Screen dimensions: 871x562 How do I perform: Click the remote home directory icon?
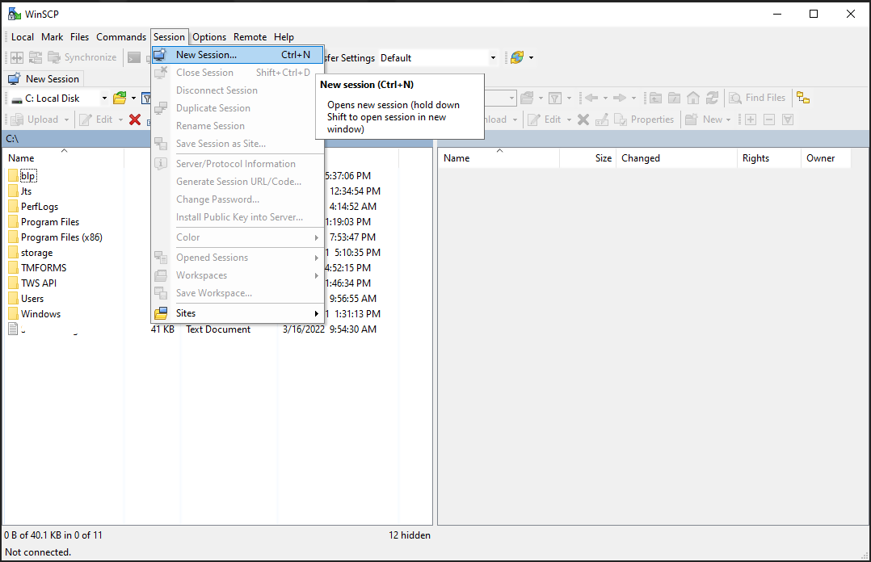tap(693, 99)
